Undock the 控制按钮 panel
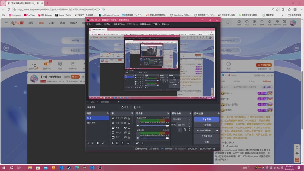 pyautogui.click(x=218, y=113)
